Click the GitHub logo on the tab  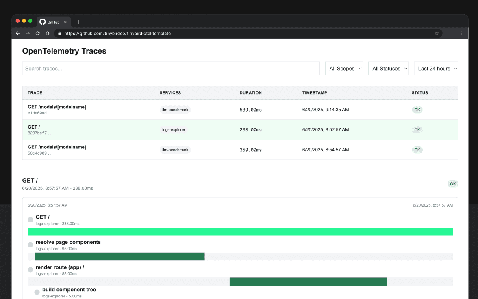pyautogui.click(x=43, y=22)
